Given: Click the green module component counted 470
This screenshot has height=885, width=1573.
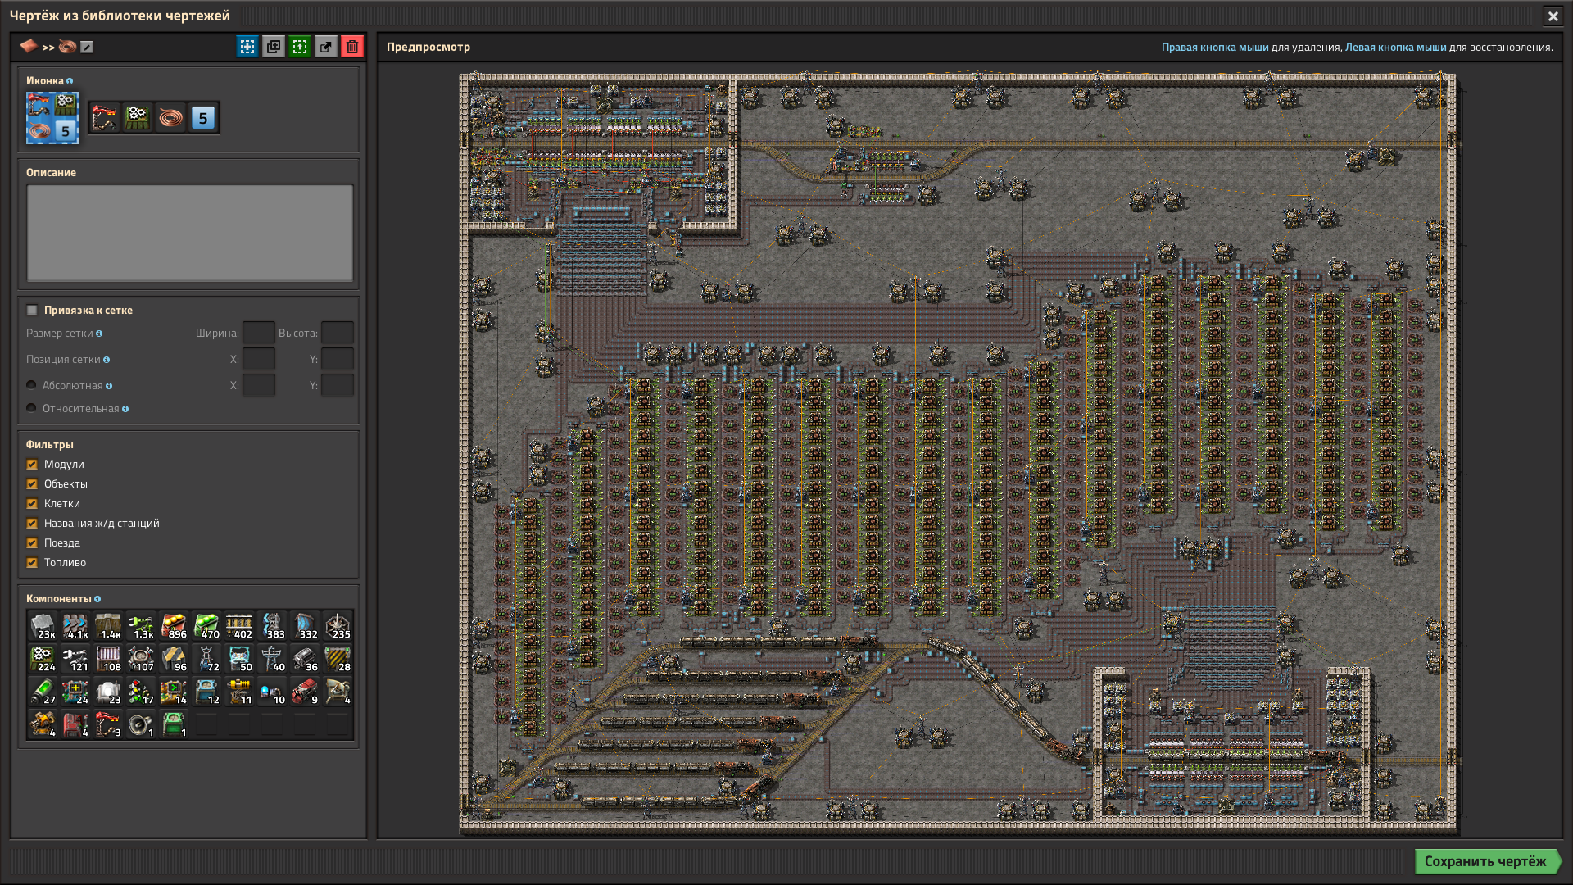Looking at the screenshot, I should click(x=206, y=626).
